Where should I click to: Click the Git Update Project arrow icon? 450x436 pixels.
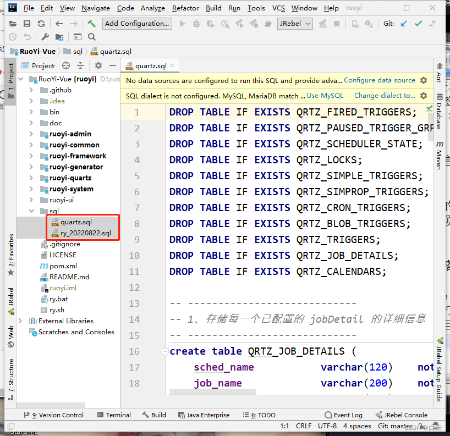pos(404,24)
